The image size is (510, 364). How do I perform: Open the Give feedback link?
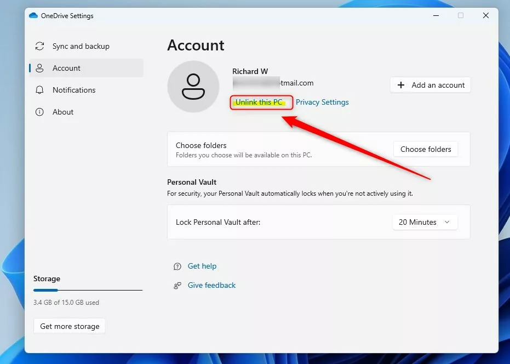tap(211, 285)
